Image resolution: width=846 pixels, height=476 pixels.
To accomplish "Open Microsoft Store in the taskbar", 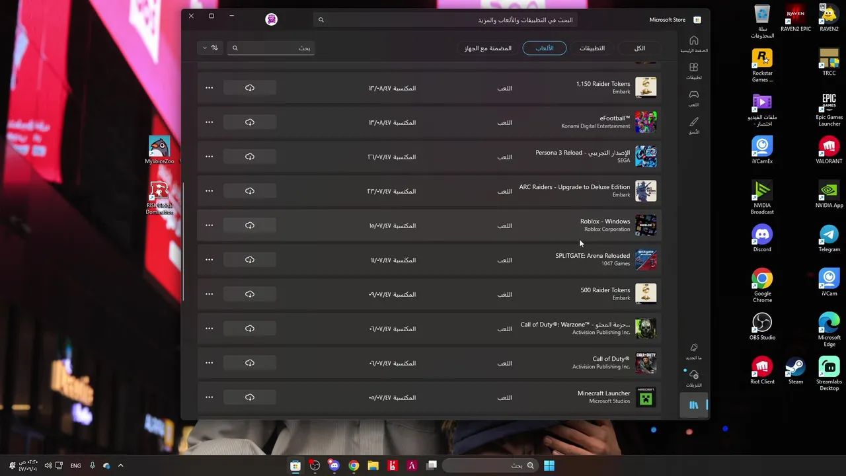I will (x=295, y=465).
